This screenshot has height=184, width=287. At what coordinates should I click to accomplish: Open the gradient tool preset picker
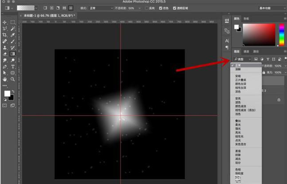[9, 8]
